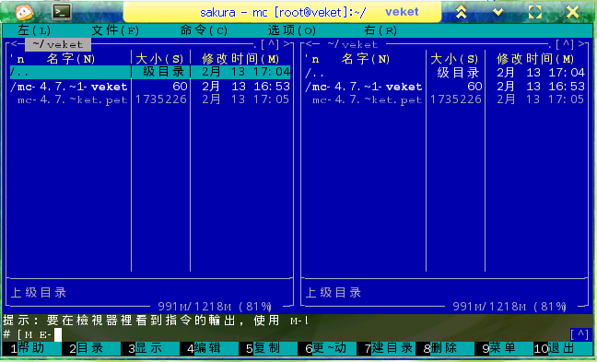Click left panel history back arrow
This screenshot has height=362, width=597.
pos(15,44)
